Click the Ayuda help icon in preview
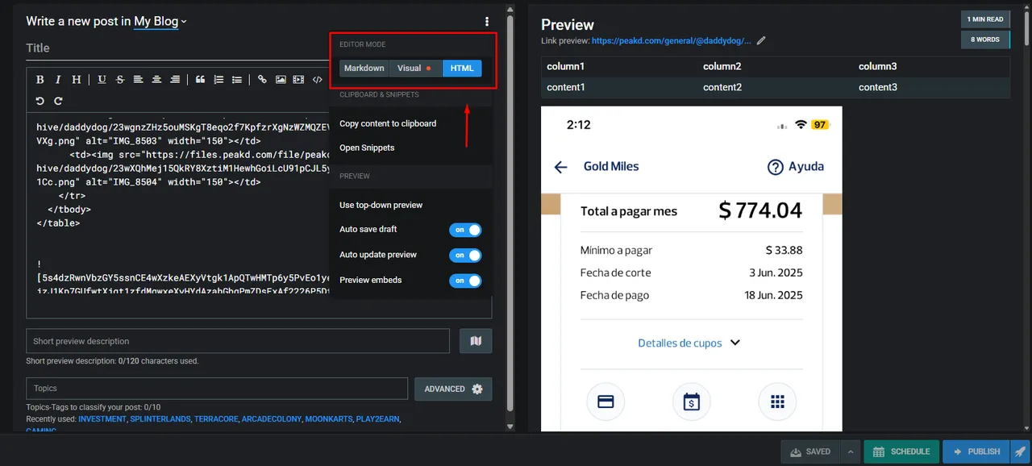1032x466 pixels. coord(795,167)
